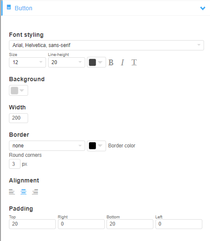Image resolution: width=210 pixels, height=241 pixels.
Task: Open the Border style dropdown
Action: pos(47,146)
